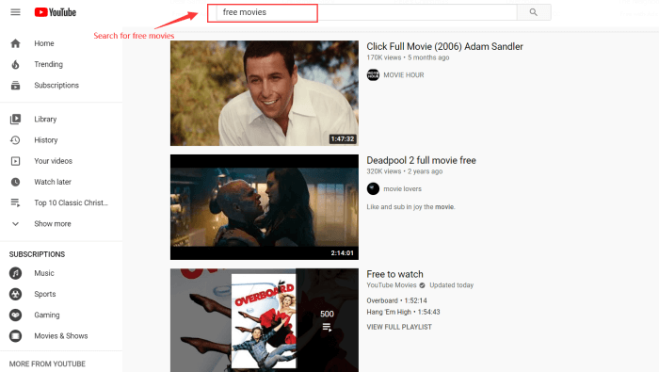Click the Movies & Shows icon
Viewport: 659px width, 372px height.
pos(16,336)
